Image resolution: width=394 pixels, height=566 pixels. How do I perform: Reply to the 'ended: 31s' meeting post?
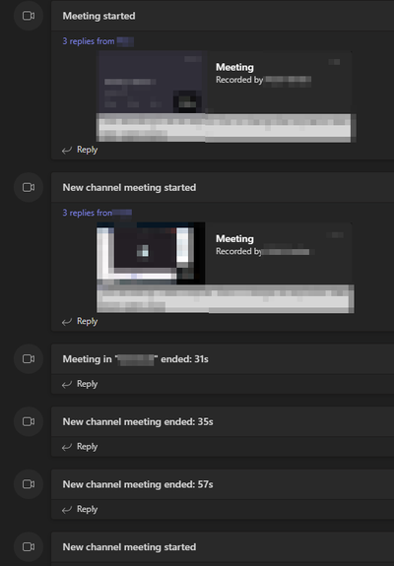pyautogui.click(x=80, y=384)
